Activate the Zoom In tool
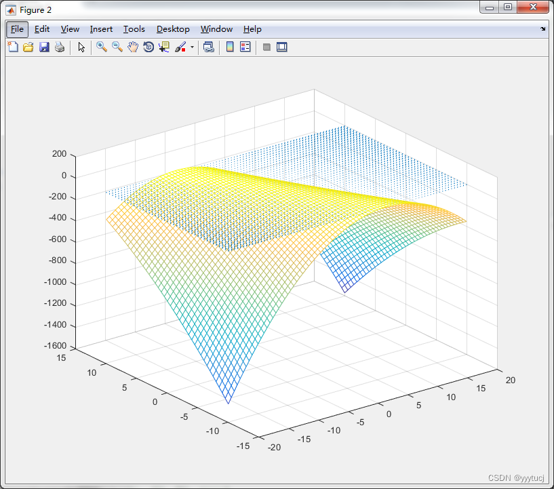 tap(102, 47)
